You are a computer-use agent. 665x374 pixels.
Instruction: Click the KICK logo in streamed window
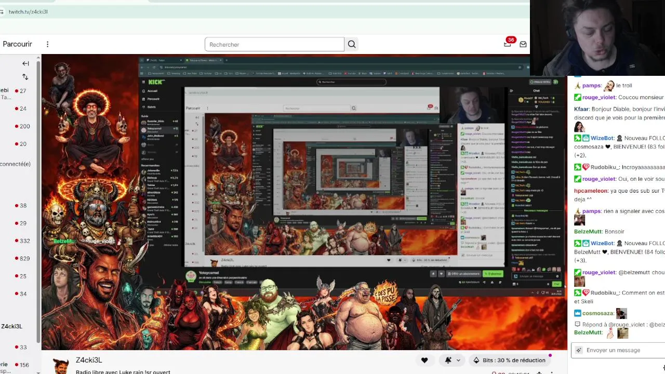point(156,82)
